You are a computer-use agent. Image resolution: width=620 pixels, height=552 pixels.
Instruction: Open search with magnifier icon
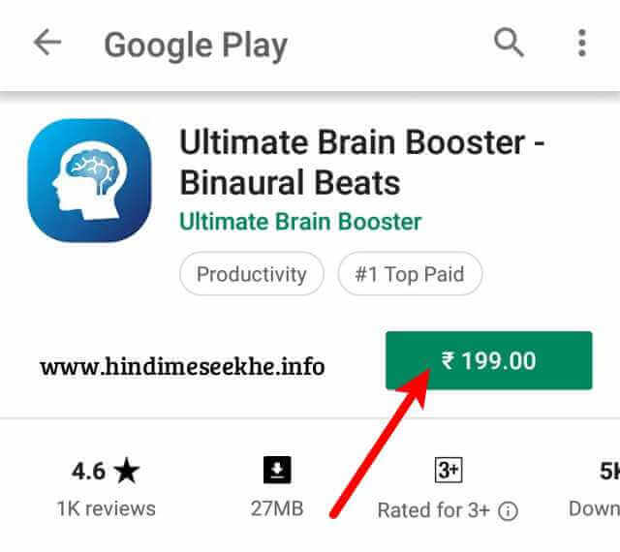[509, 43]
